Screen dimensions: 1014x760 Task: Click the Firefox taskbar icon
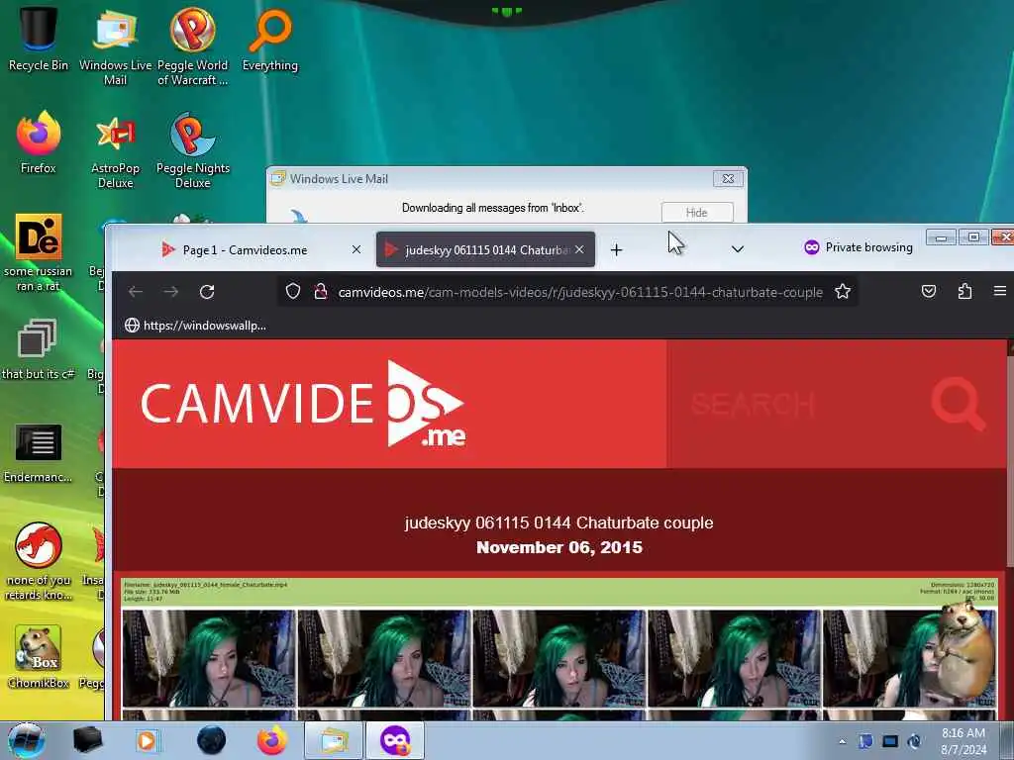272,740
